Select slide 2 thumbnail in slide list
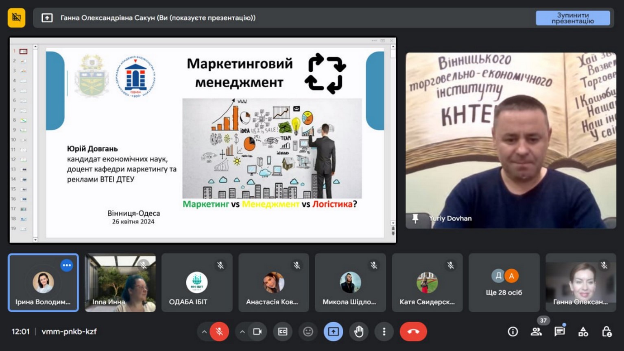This screenshot has width=624, height=351. [x=23, y=61]
